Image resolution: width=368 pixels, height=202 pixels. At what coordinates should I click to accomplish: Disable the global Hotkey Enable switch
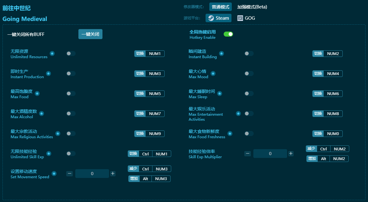(x=228, y=34)
